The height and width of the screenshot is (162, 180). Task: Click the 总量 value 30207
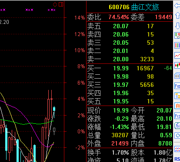point(120,135)
